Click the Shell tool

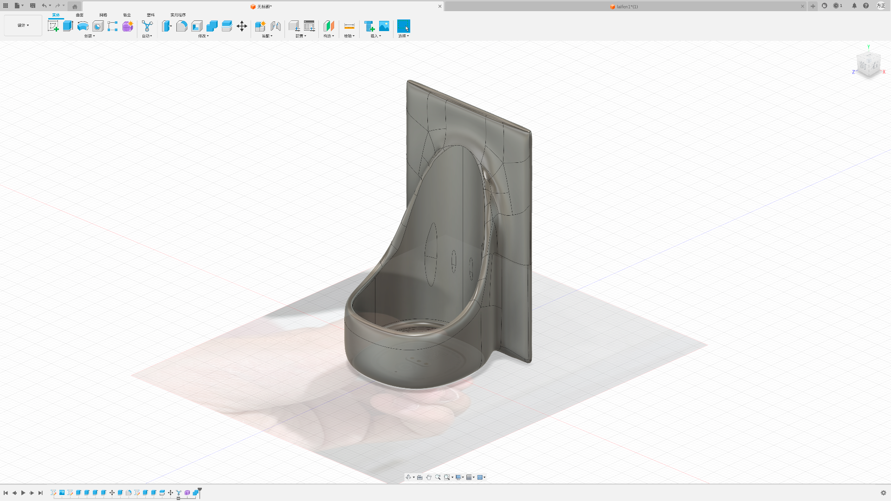tap(197, 26)
